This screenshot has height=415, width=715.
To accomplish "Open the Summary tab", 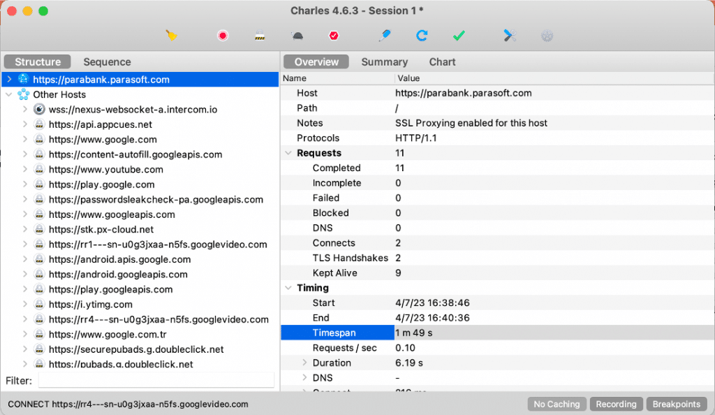I will pos(384,61).
